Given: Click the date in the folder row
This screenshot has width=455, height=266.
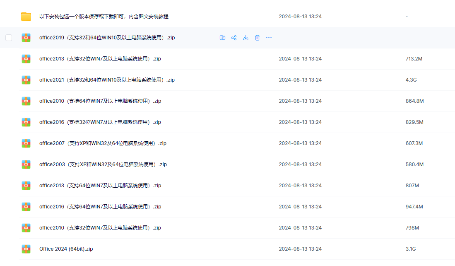Looking at the screenshot, I should pyautogui.click(x=300, y=17).
